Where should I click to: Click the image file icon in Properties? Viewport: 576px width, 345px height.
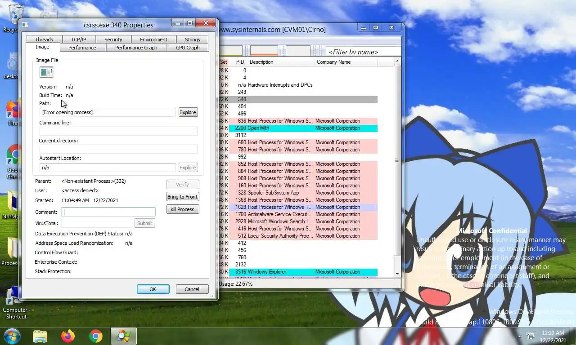[x=46, y=72]
